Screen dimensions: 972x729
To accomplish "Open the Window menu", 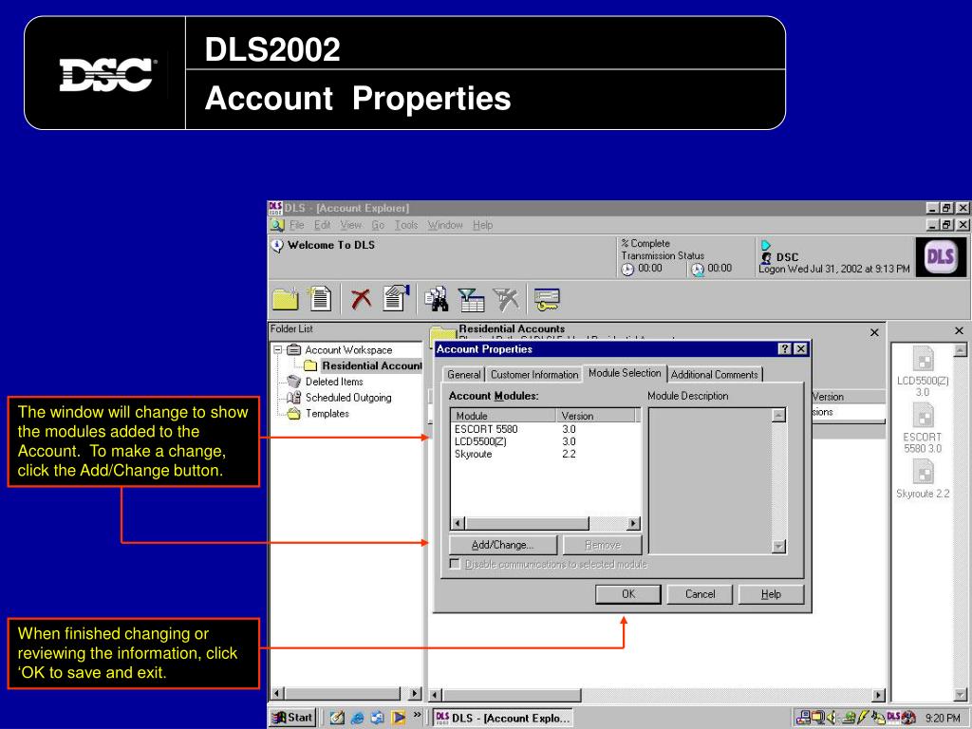I will (x=445, y=225).
